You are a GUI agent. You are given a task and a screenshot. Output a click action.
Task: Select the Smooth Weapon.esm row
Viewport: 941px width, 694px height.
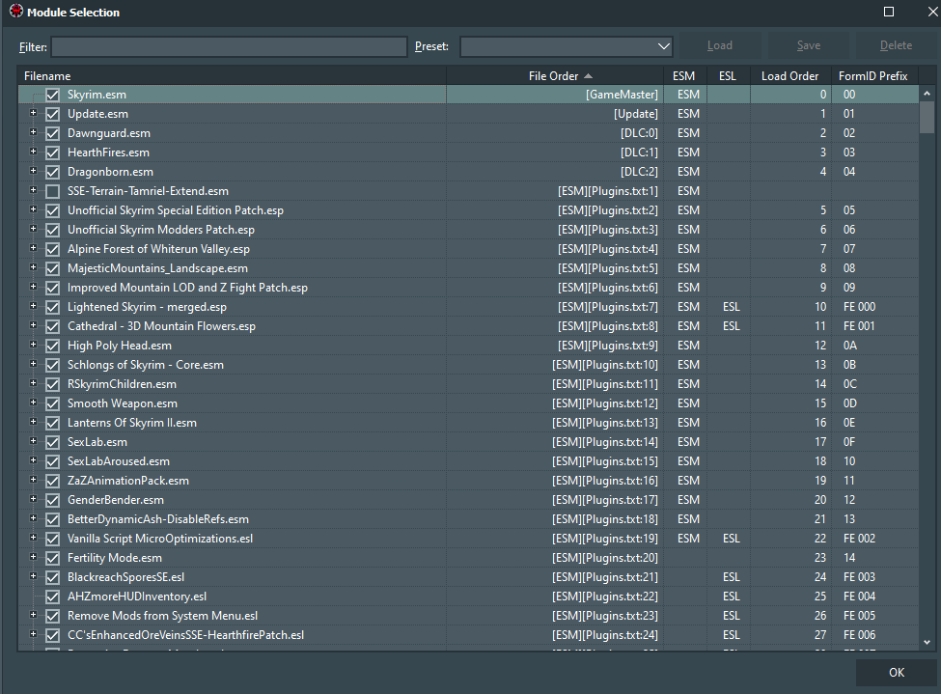(x=468, y=403)
